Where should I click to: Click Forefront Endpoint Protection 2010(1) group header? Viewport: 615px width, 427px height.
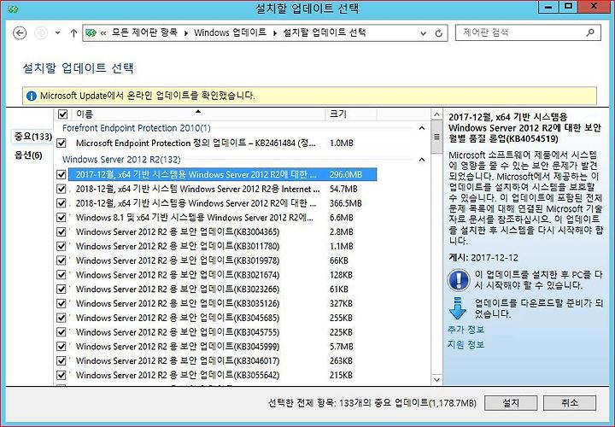click(137, 128)
